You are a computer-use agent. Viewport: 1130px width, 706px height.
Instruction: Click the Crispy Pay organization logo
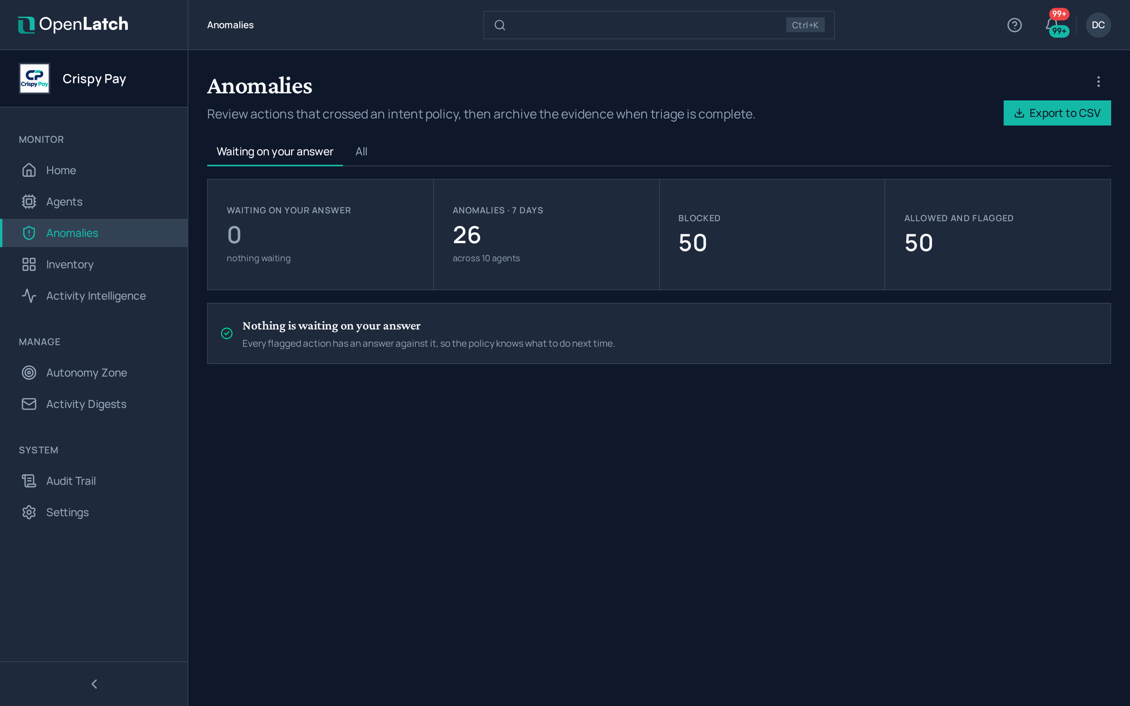(x=35, y=78)
